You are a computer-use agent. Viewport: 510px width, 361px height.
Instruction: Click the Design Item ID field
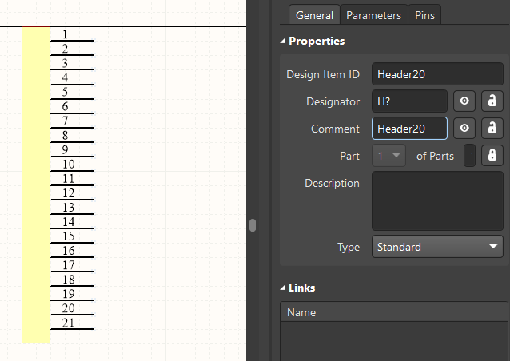(x=437, y=74)
